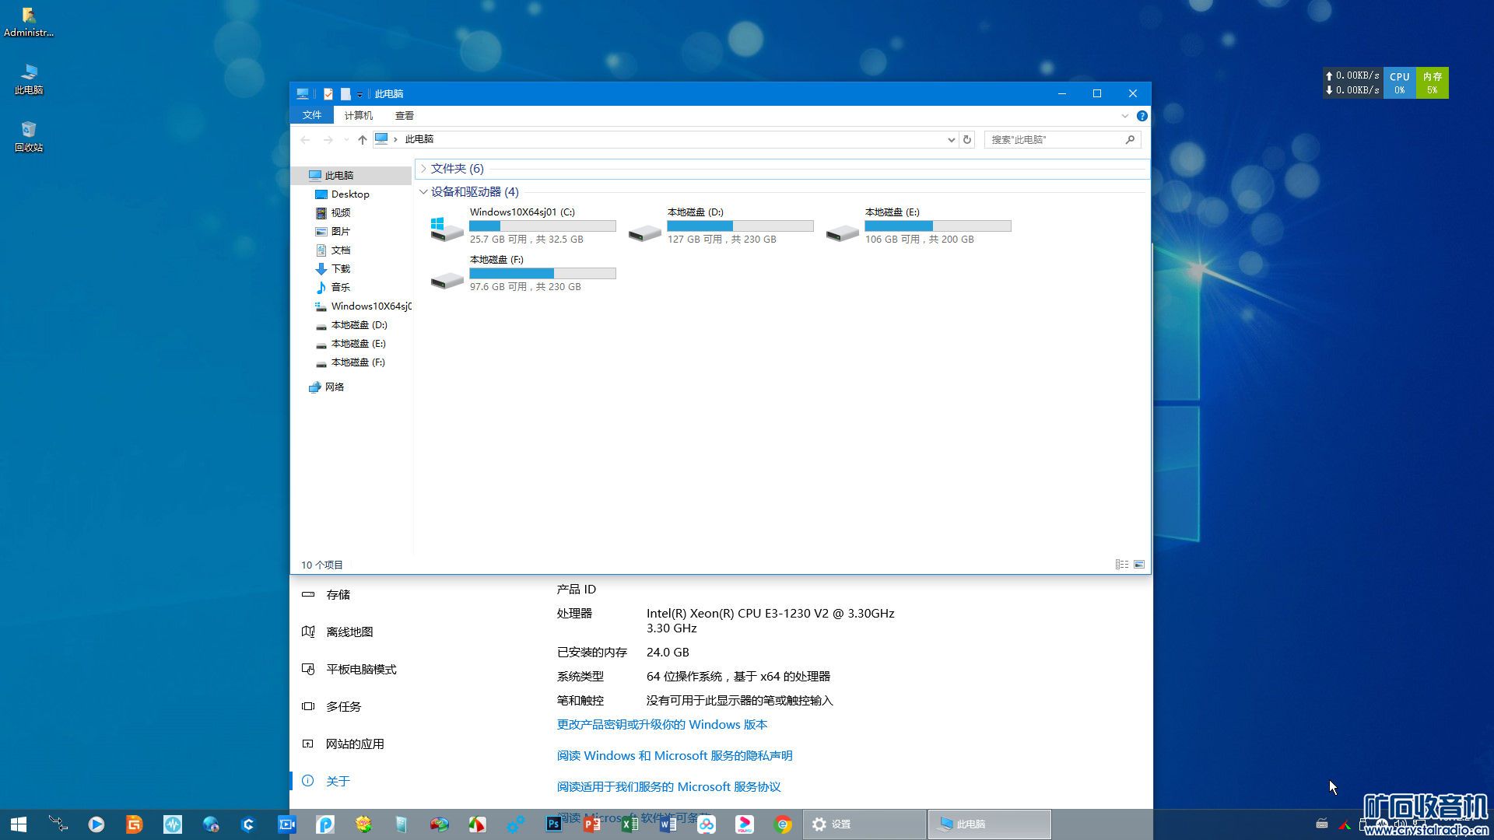Launch Excel from the taskbar

[x=630, y=824]
